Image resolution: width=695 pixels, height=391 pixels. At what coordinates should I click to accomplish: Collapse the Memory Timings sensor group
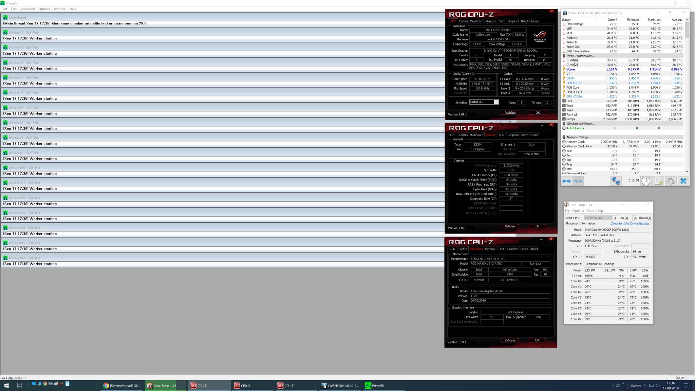point(564,137)
